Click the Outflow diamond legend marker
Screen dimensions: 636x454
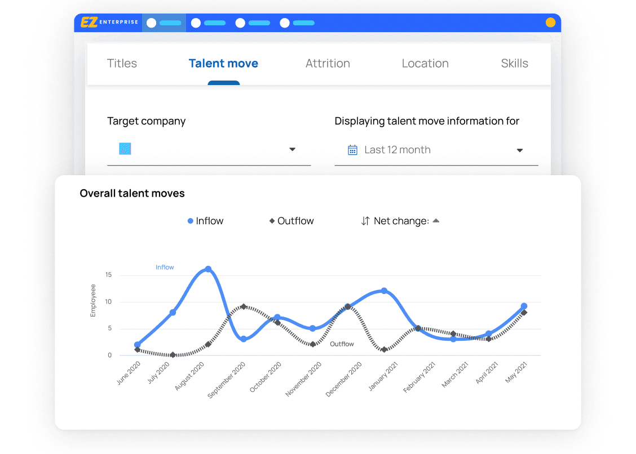tap(272, 220)
